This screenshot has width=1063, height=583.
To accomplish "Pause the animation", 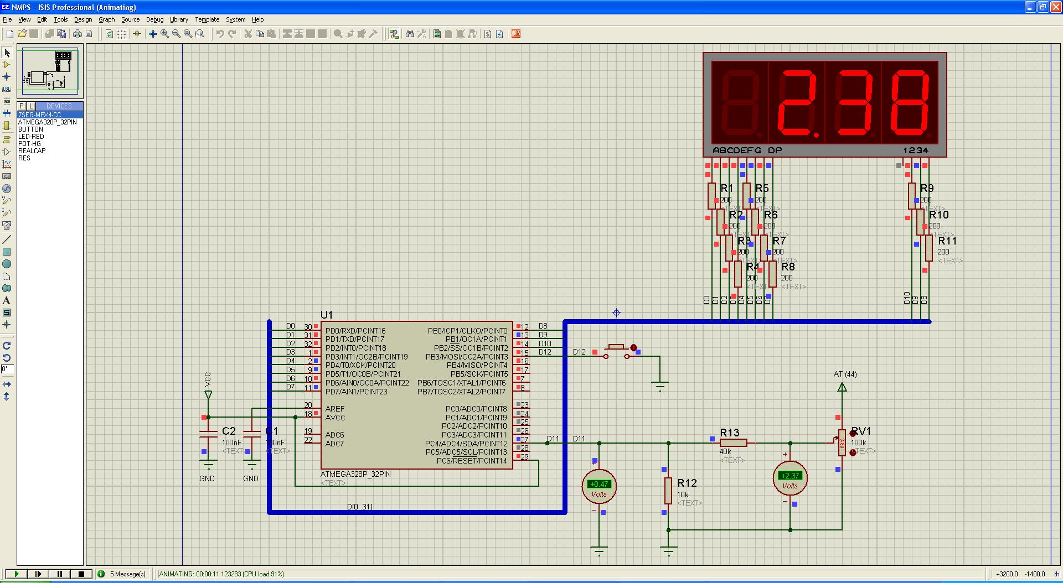I will 60,574.
